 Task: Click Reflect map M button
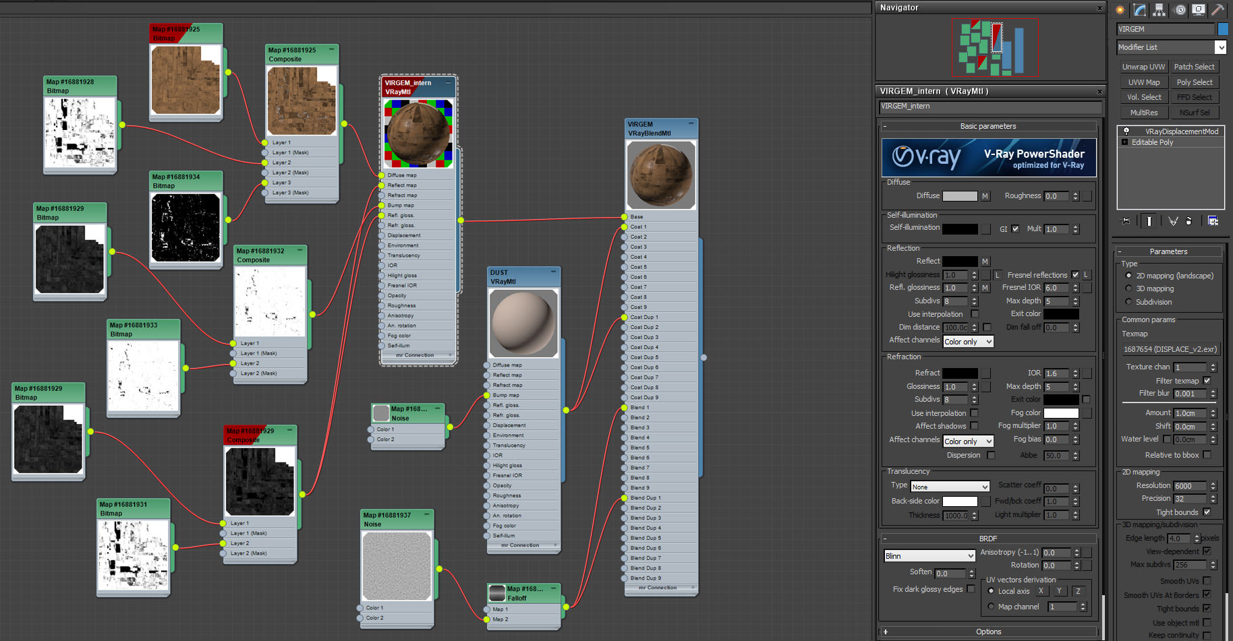point(985,262)
